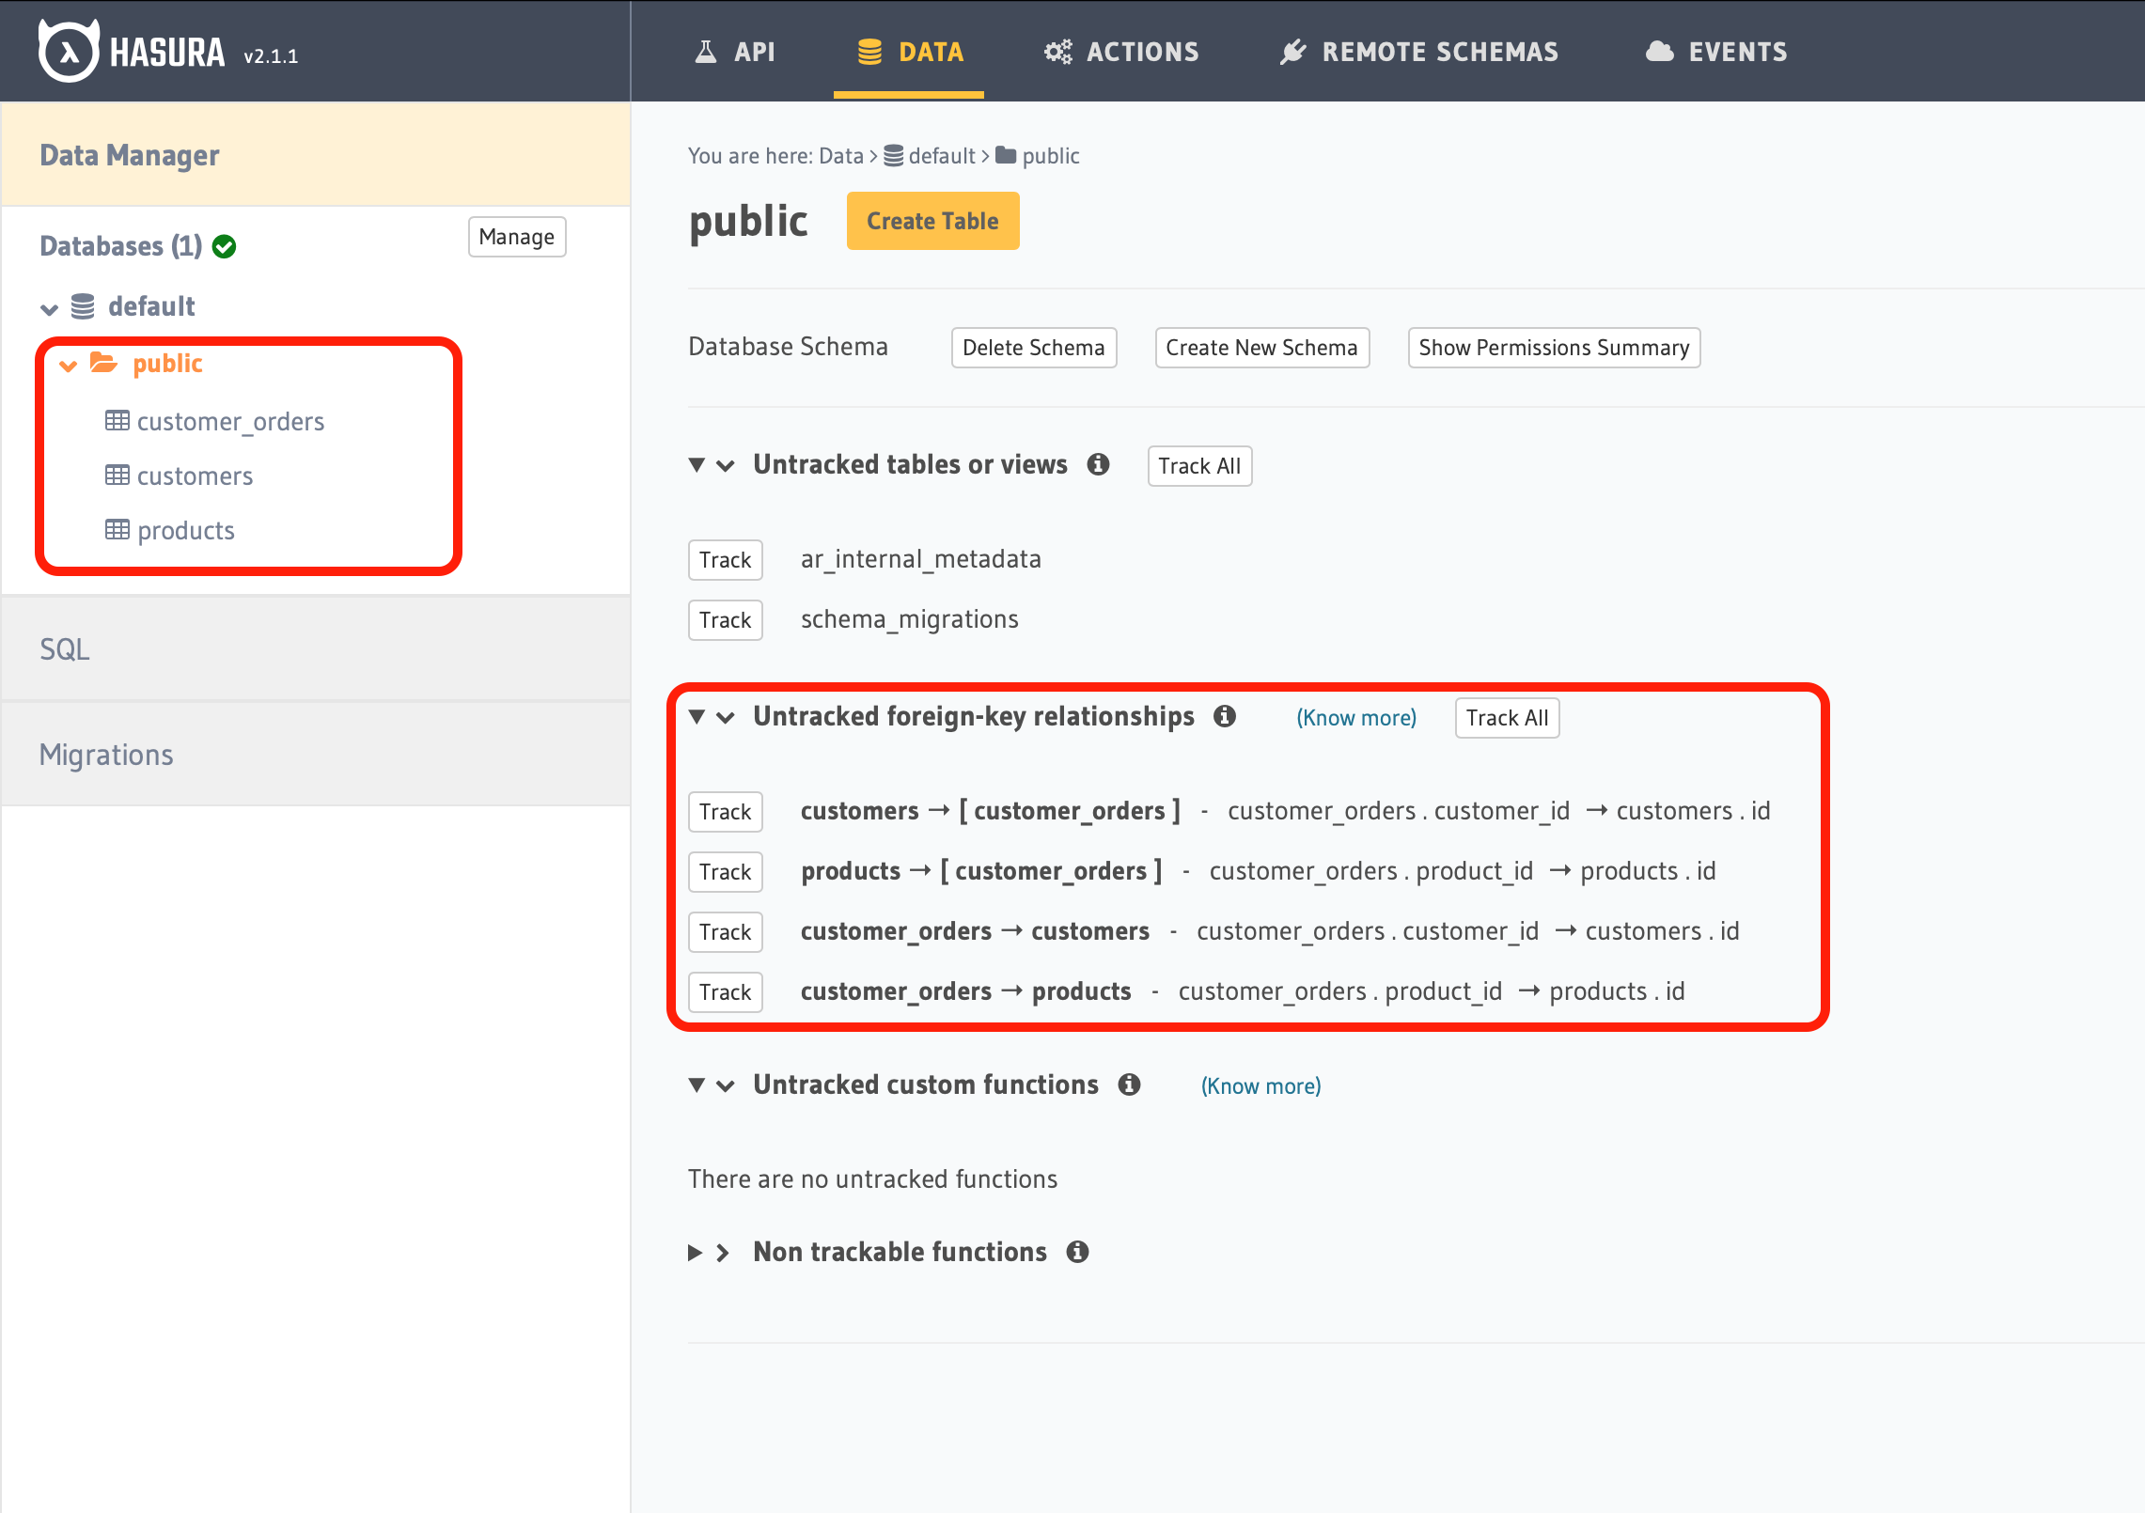Track the ar_internal_metadata table
Viewport: 2145px width, 1513px height.
point(725,560)
